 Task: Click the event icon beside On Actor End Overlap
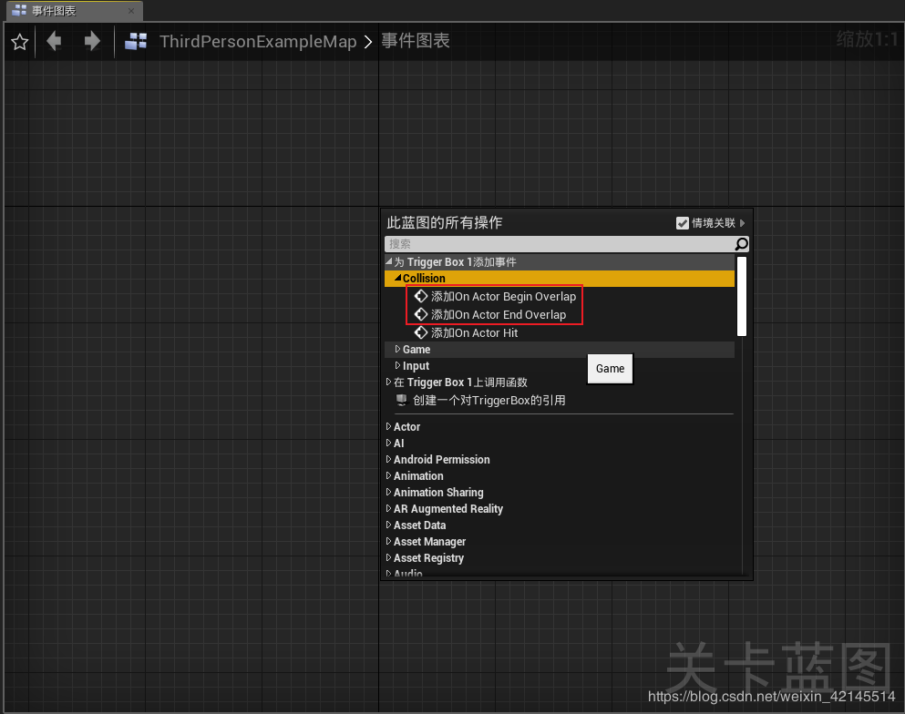click(x=421, y=314)
